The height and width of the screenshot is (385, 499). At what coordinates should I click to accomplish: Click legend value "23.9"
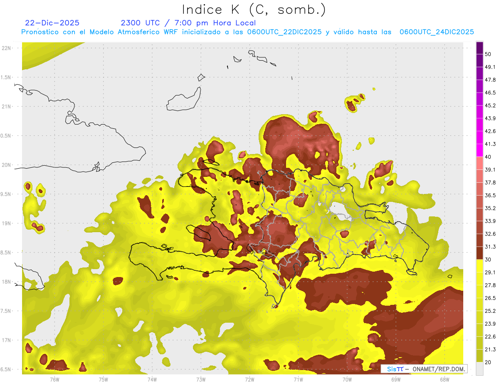pos(490,324)
